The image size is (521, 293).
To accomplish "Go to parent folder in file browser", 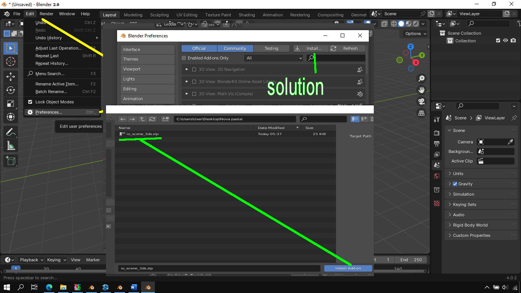I will pos(142,119).
